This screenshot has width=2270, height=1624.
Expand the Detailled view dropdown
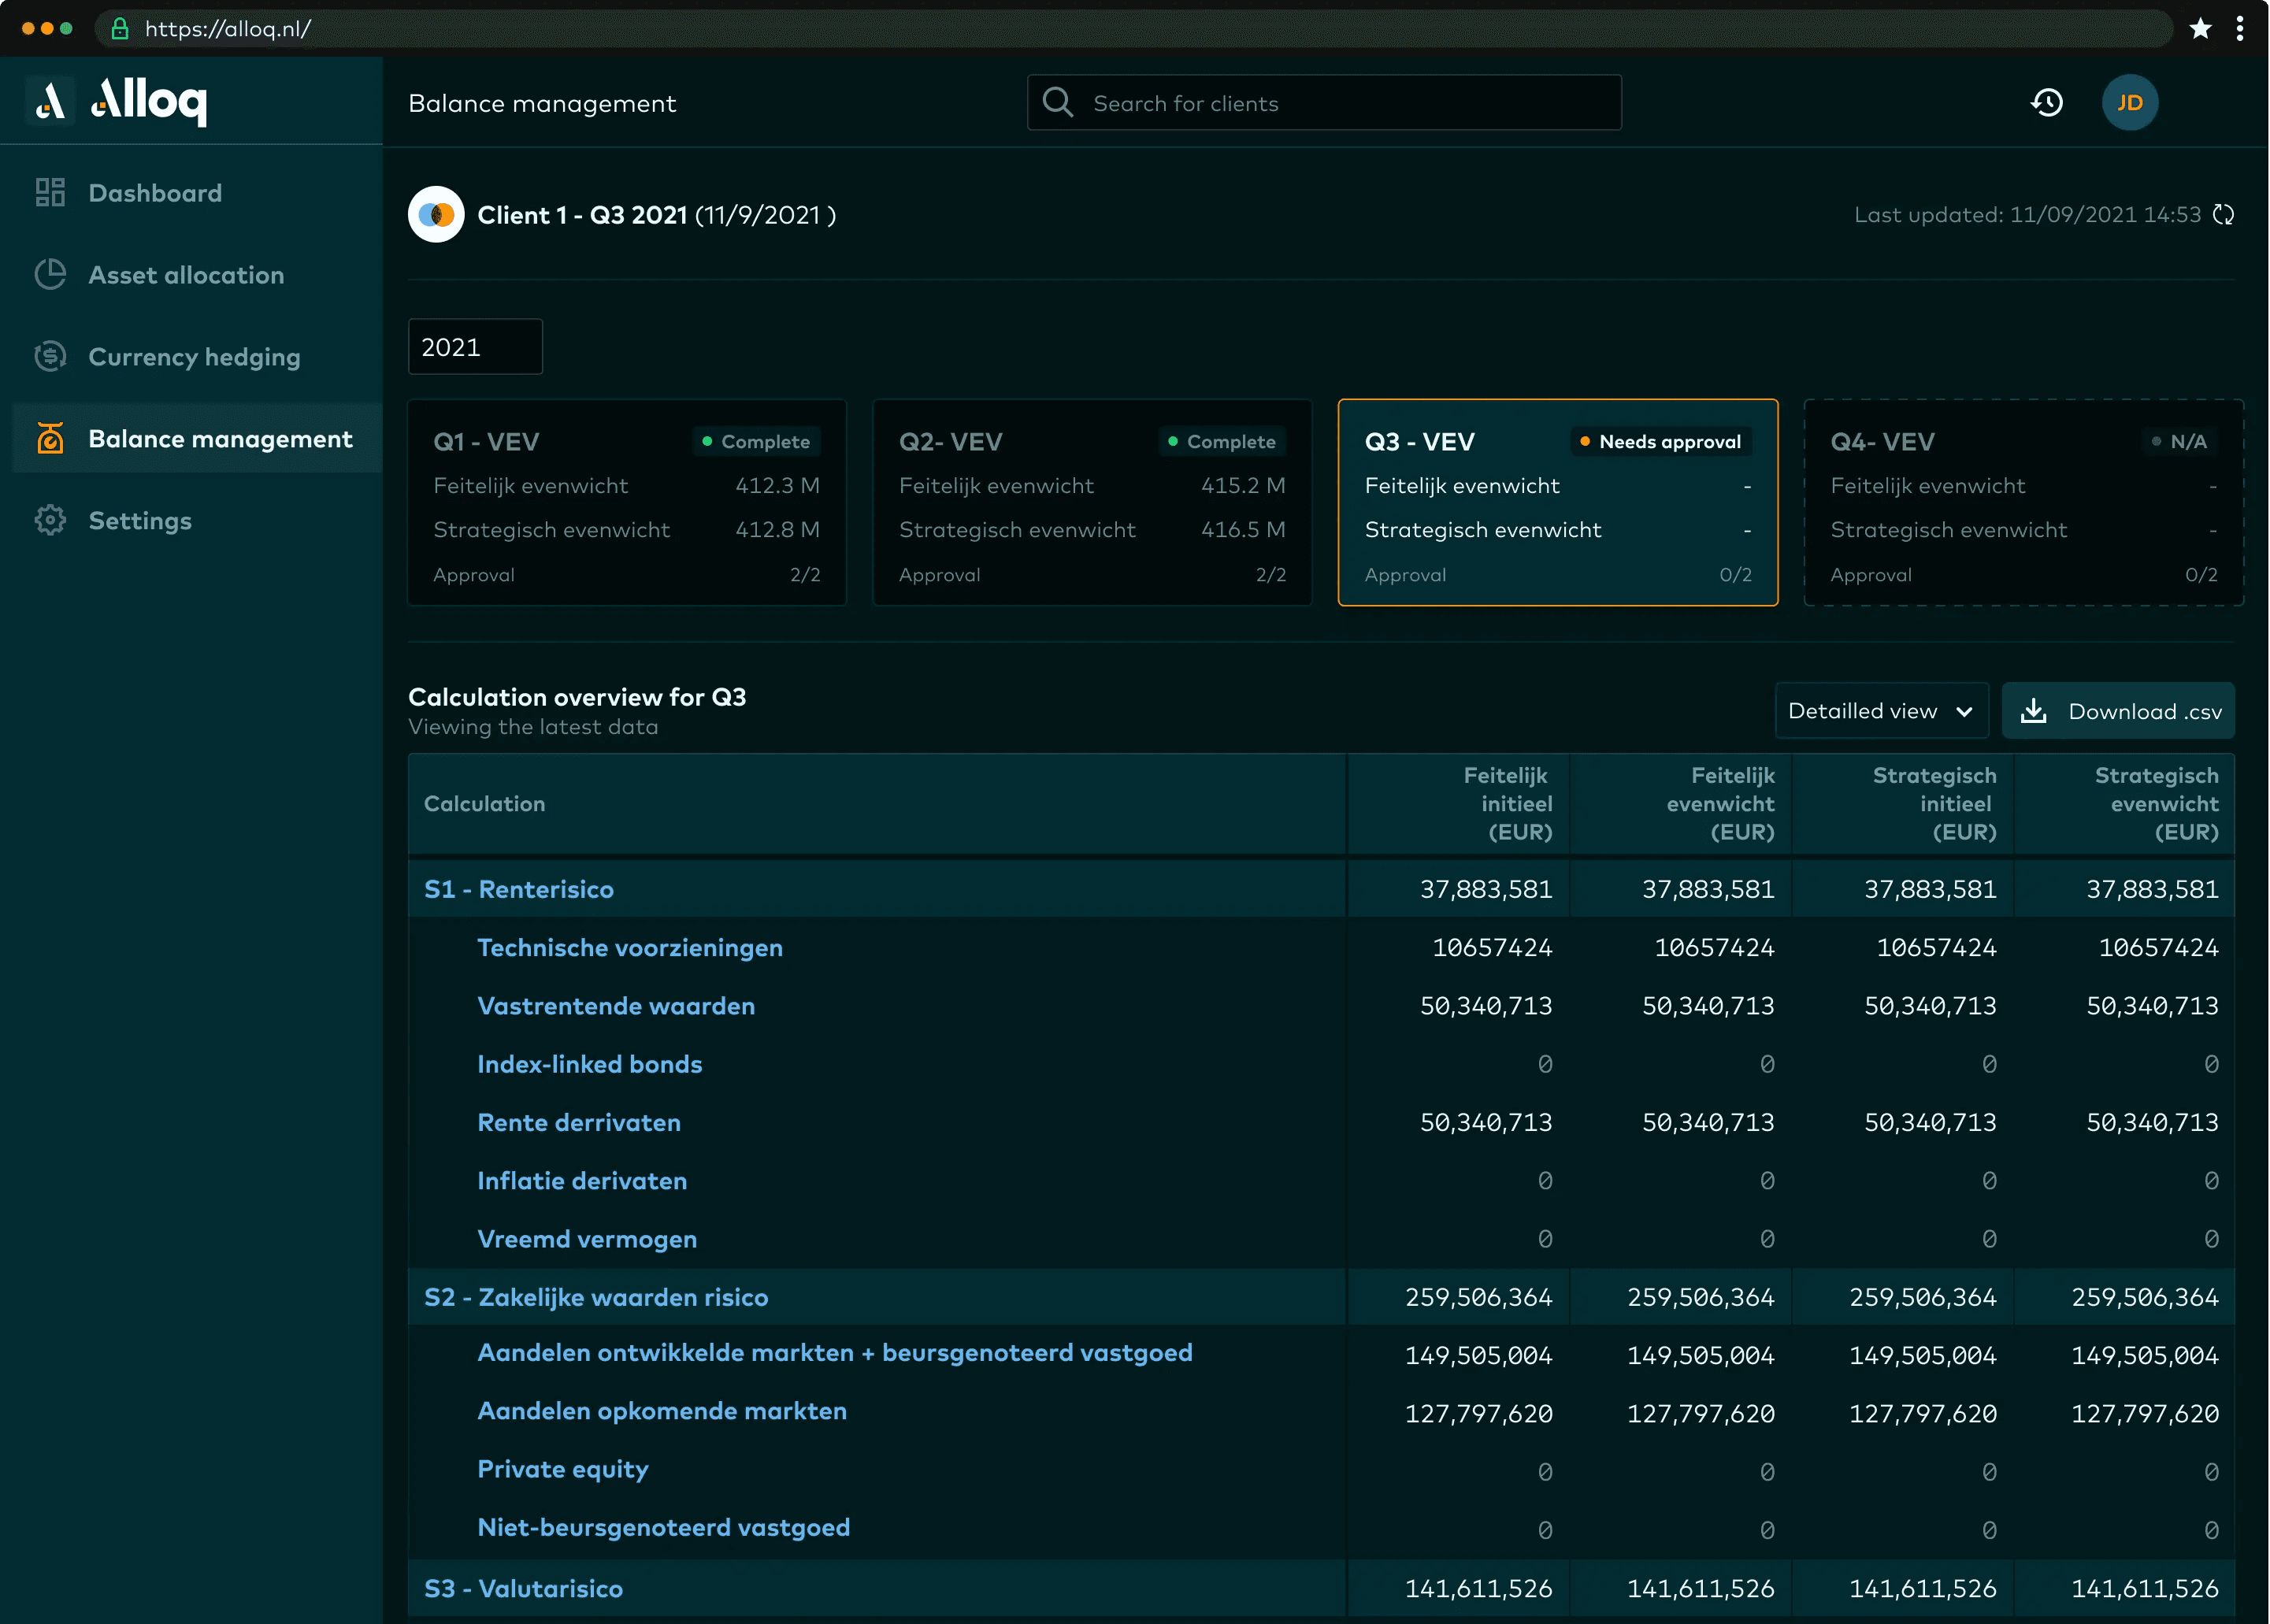coord(1880,711)
